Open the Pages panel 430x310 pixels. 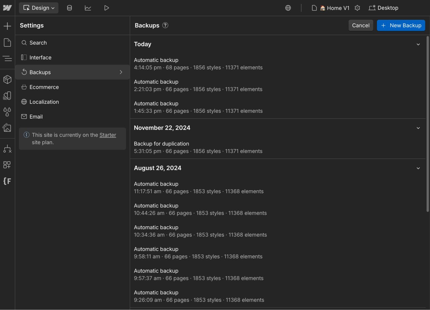7,42
